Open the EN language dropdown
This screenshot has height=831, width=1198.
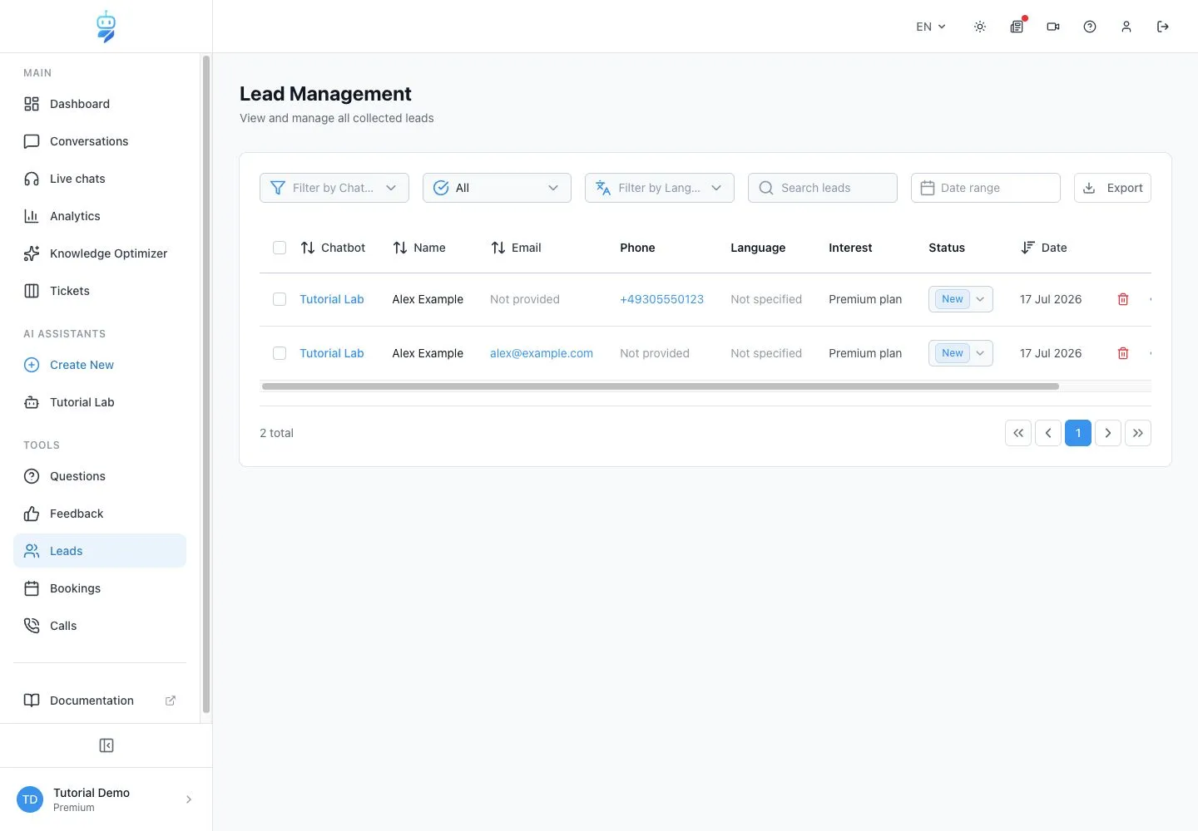click(931, 27)
